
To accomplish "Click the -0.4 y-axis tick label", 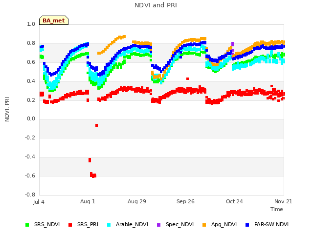I will click(30, 157).
